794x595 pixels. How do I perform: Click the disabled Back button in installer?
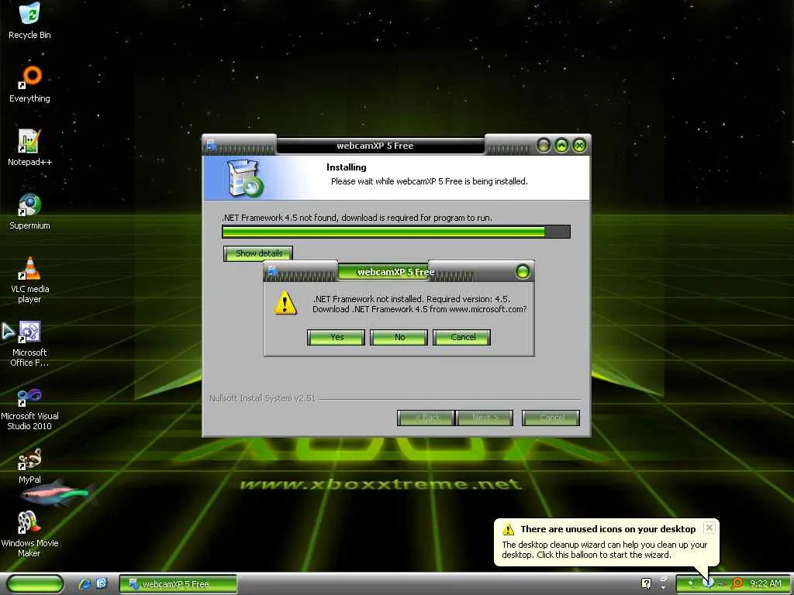pos(426,418)
